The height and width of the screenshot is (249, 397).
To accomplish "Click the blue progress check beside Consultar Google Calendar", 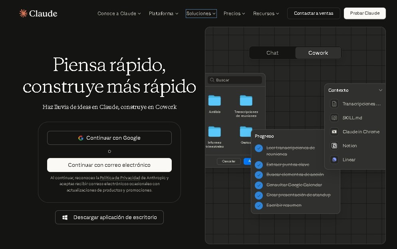I will tap(259, 185).
